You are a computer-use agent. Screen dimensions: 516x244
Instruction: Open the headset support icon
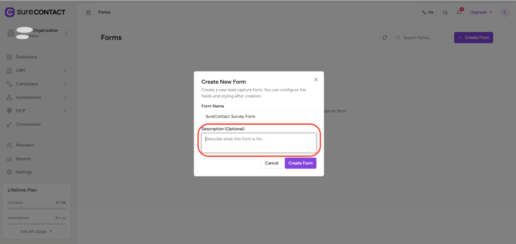[445, 12]
